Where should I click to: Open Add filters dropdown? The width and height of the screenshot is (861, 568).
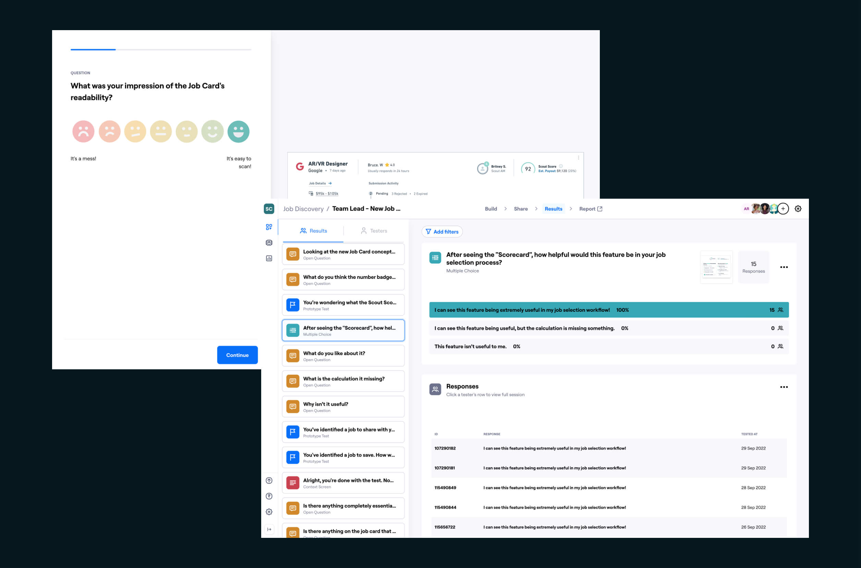pos(442,232)
